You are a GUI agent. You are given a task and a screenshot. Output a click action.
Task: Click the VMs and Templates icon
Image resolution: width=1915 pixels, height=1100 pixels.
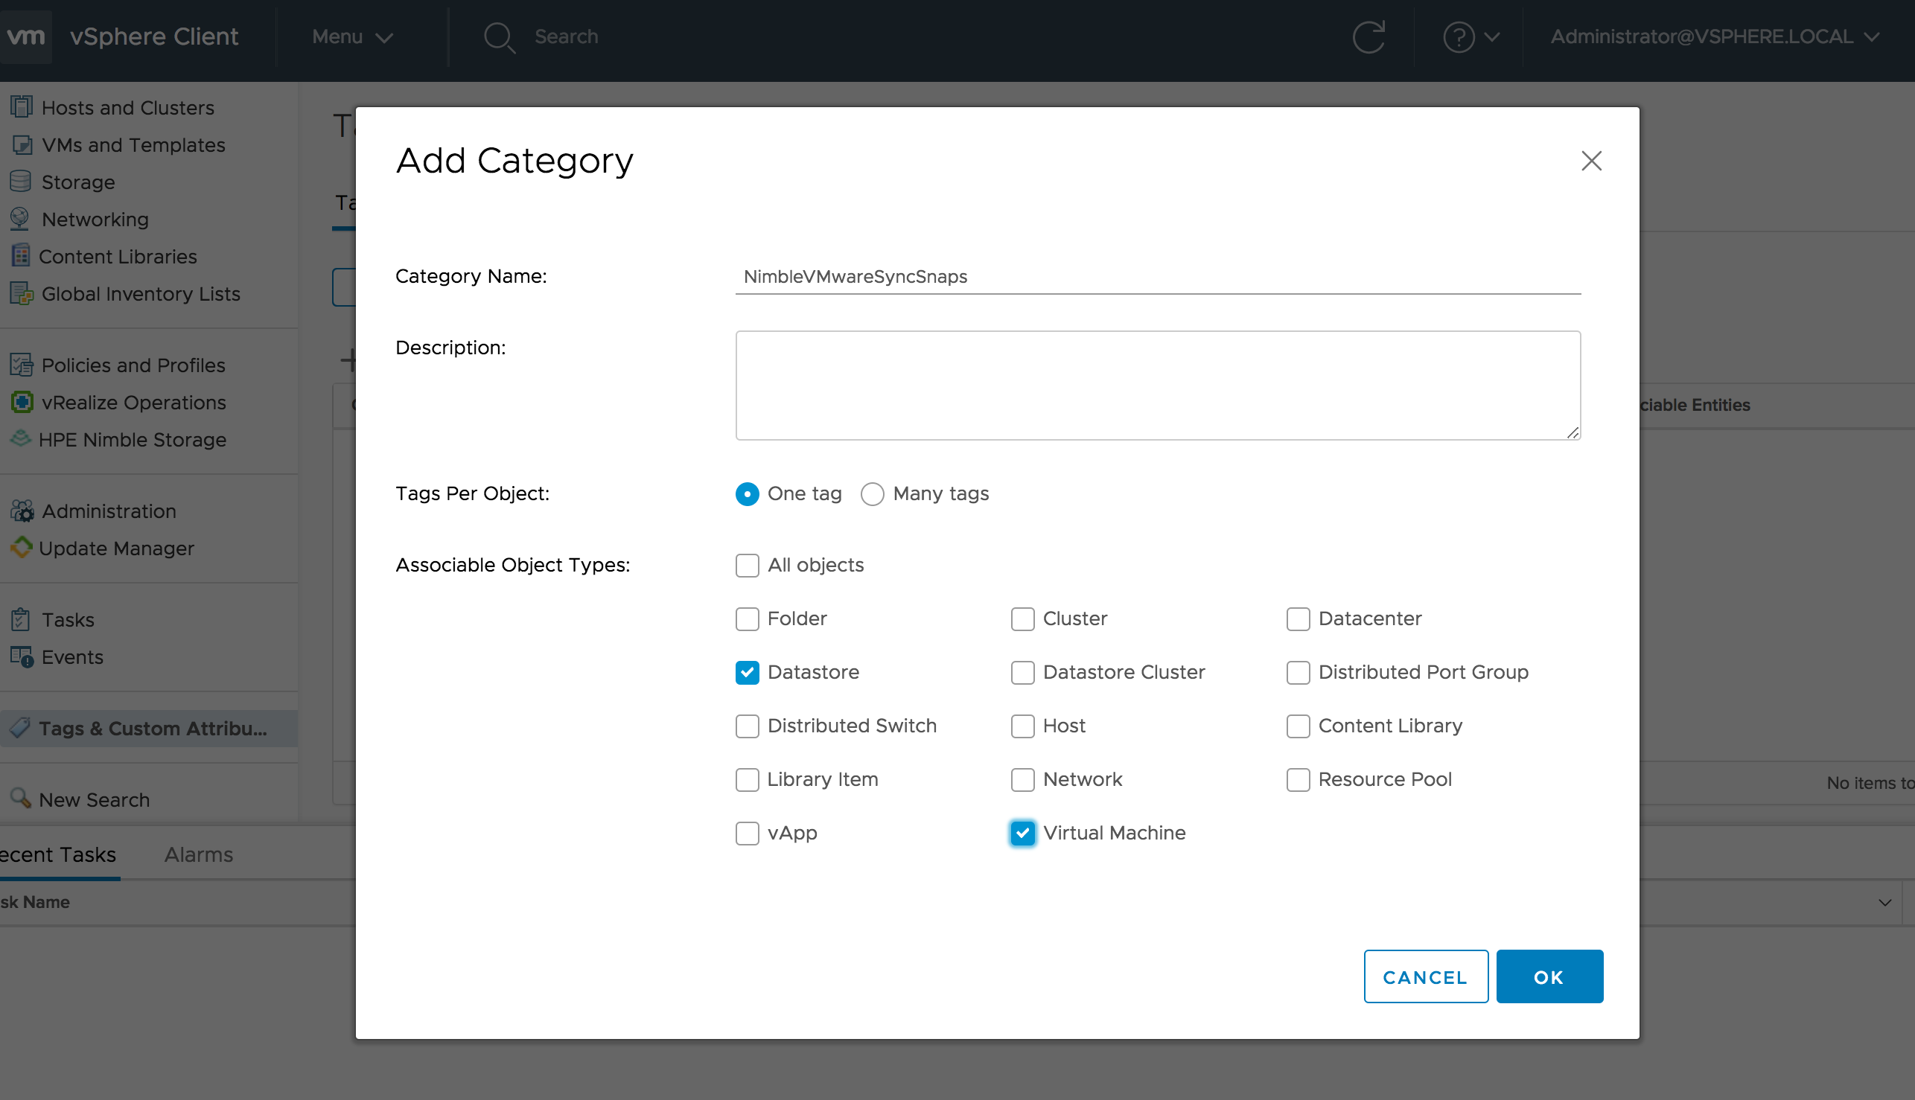[x=21, y=144]
